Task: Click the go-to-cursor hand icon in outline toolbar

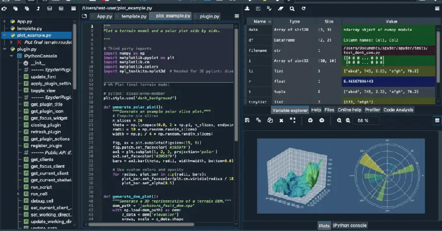Action: (x=4, y=9)
